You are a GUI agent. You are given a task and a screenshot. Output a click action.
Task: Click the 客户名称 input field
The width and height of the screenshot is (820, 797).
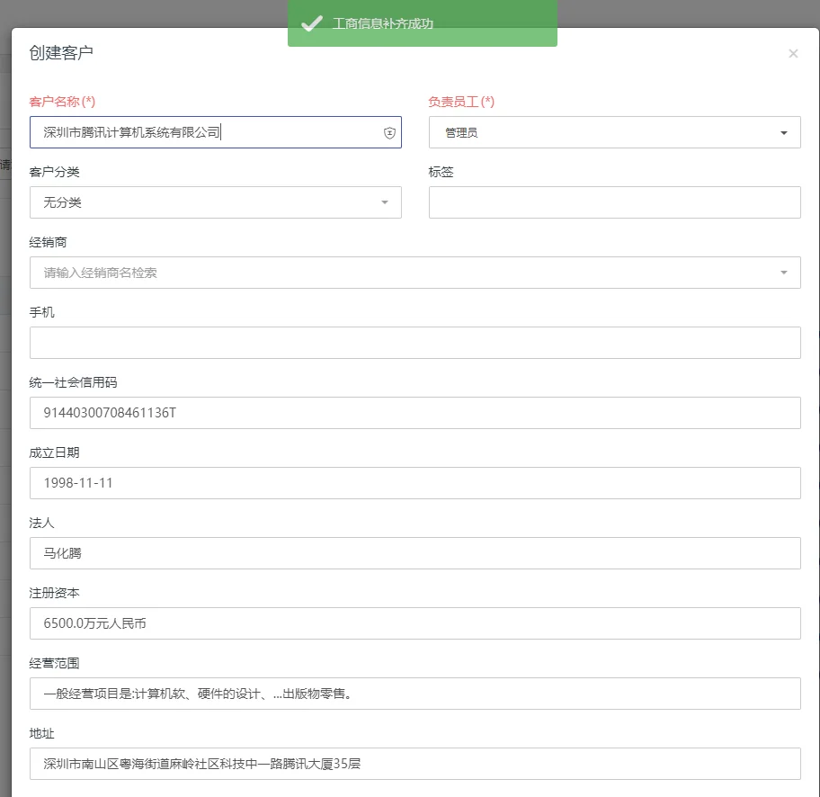click(x=216, y=132)
